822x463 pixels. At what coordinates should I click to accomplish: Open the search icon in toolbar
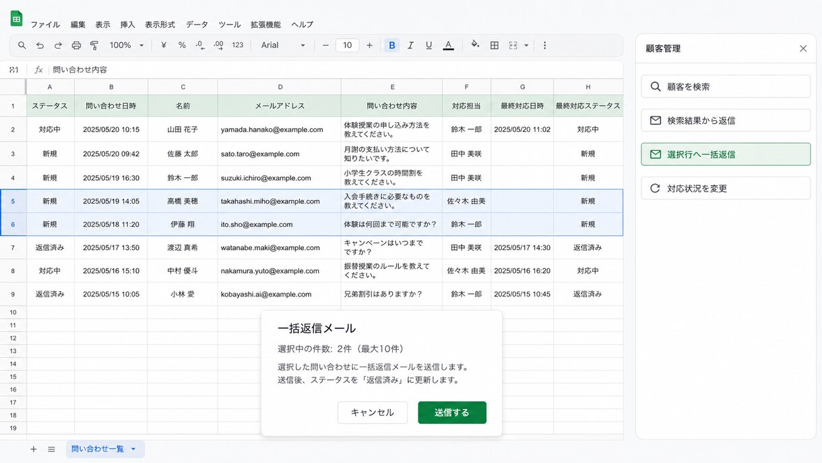click(22, 45)
